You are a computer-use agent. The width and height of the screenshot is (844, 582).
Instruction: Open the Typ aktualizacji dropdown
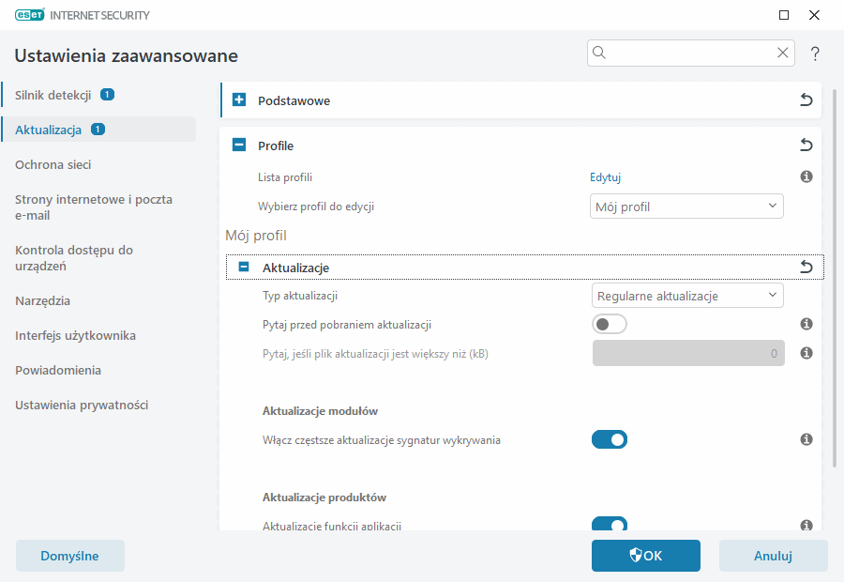pyautogui.click(x=686, y=295)
